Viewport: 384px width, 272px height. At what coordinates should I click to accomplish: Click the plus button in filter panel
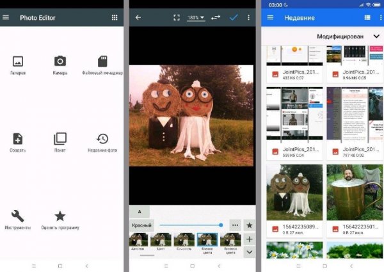[x=250, y=239]
